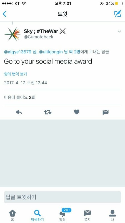Tap the reply arrow icon
The height and width of the screenshot is (223, 125).
19,112
